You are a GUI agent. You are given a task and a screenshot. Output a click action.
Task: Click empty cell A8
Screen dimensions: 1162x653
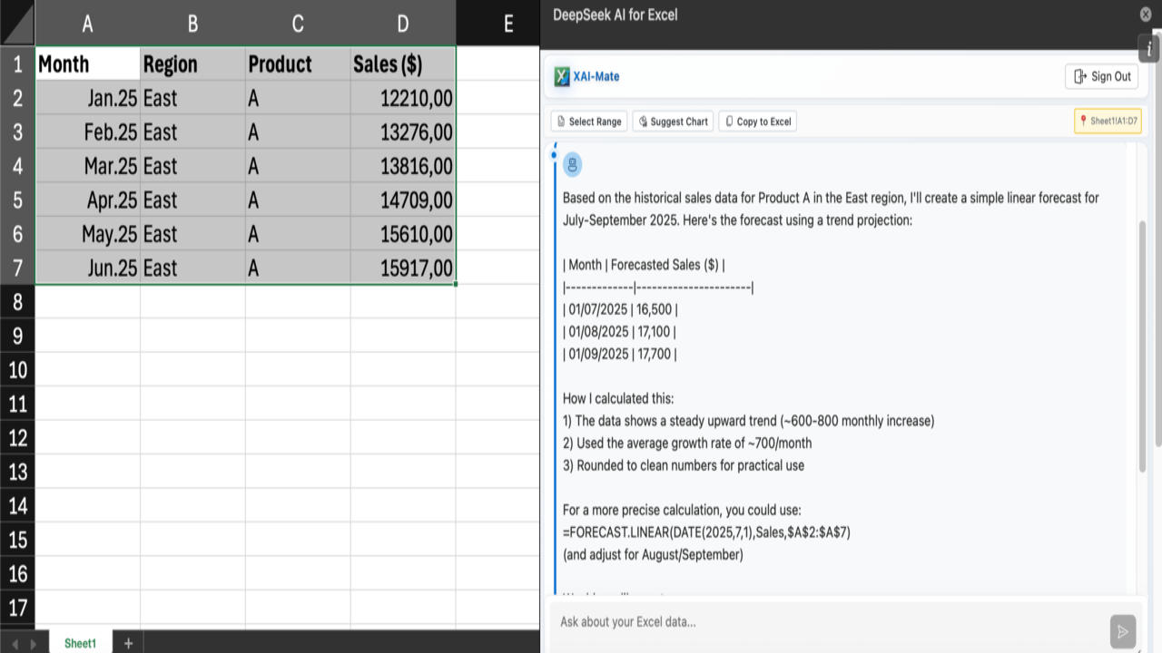coord(87,302)
